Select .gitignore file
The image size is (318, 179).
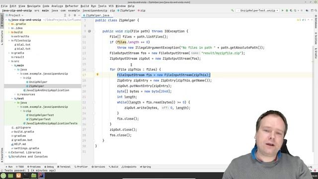pos(21,127)
